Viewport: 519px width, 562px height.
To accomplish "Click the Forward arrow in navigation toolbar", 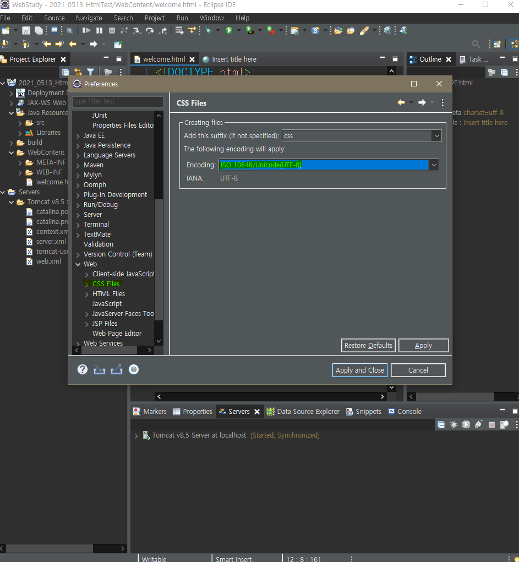I will pos(94,44).
